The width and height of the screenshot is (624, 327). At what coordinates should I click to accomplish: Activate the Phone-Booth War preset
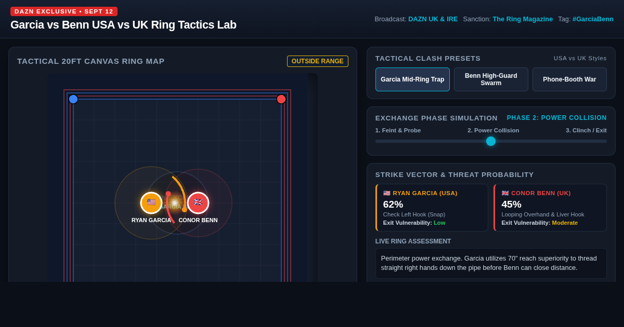click(x=569, y=79)
